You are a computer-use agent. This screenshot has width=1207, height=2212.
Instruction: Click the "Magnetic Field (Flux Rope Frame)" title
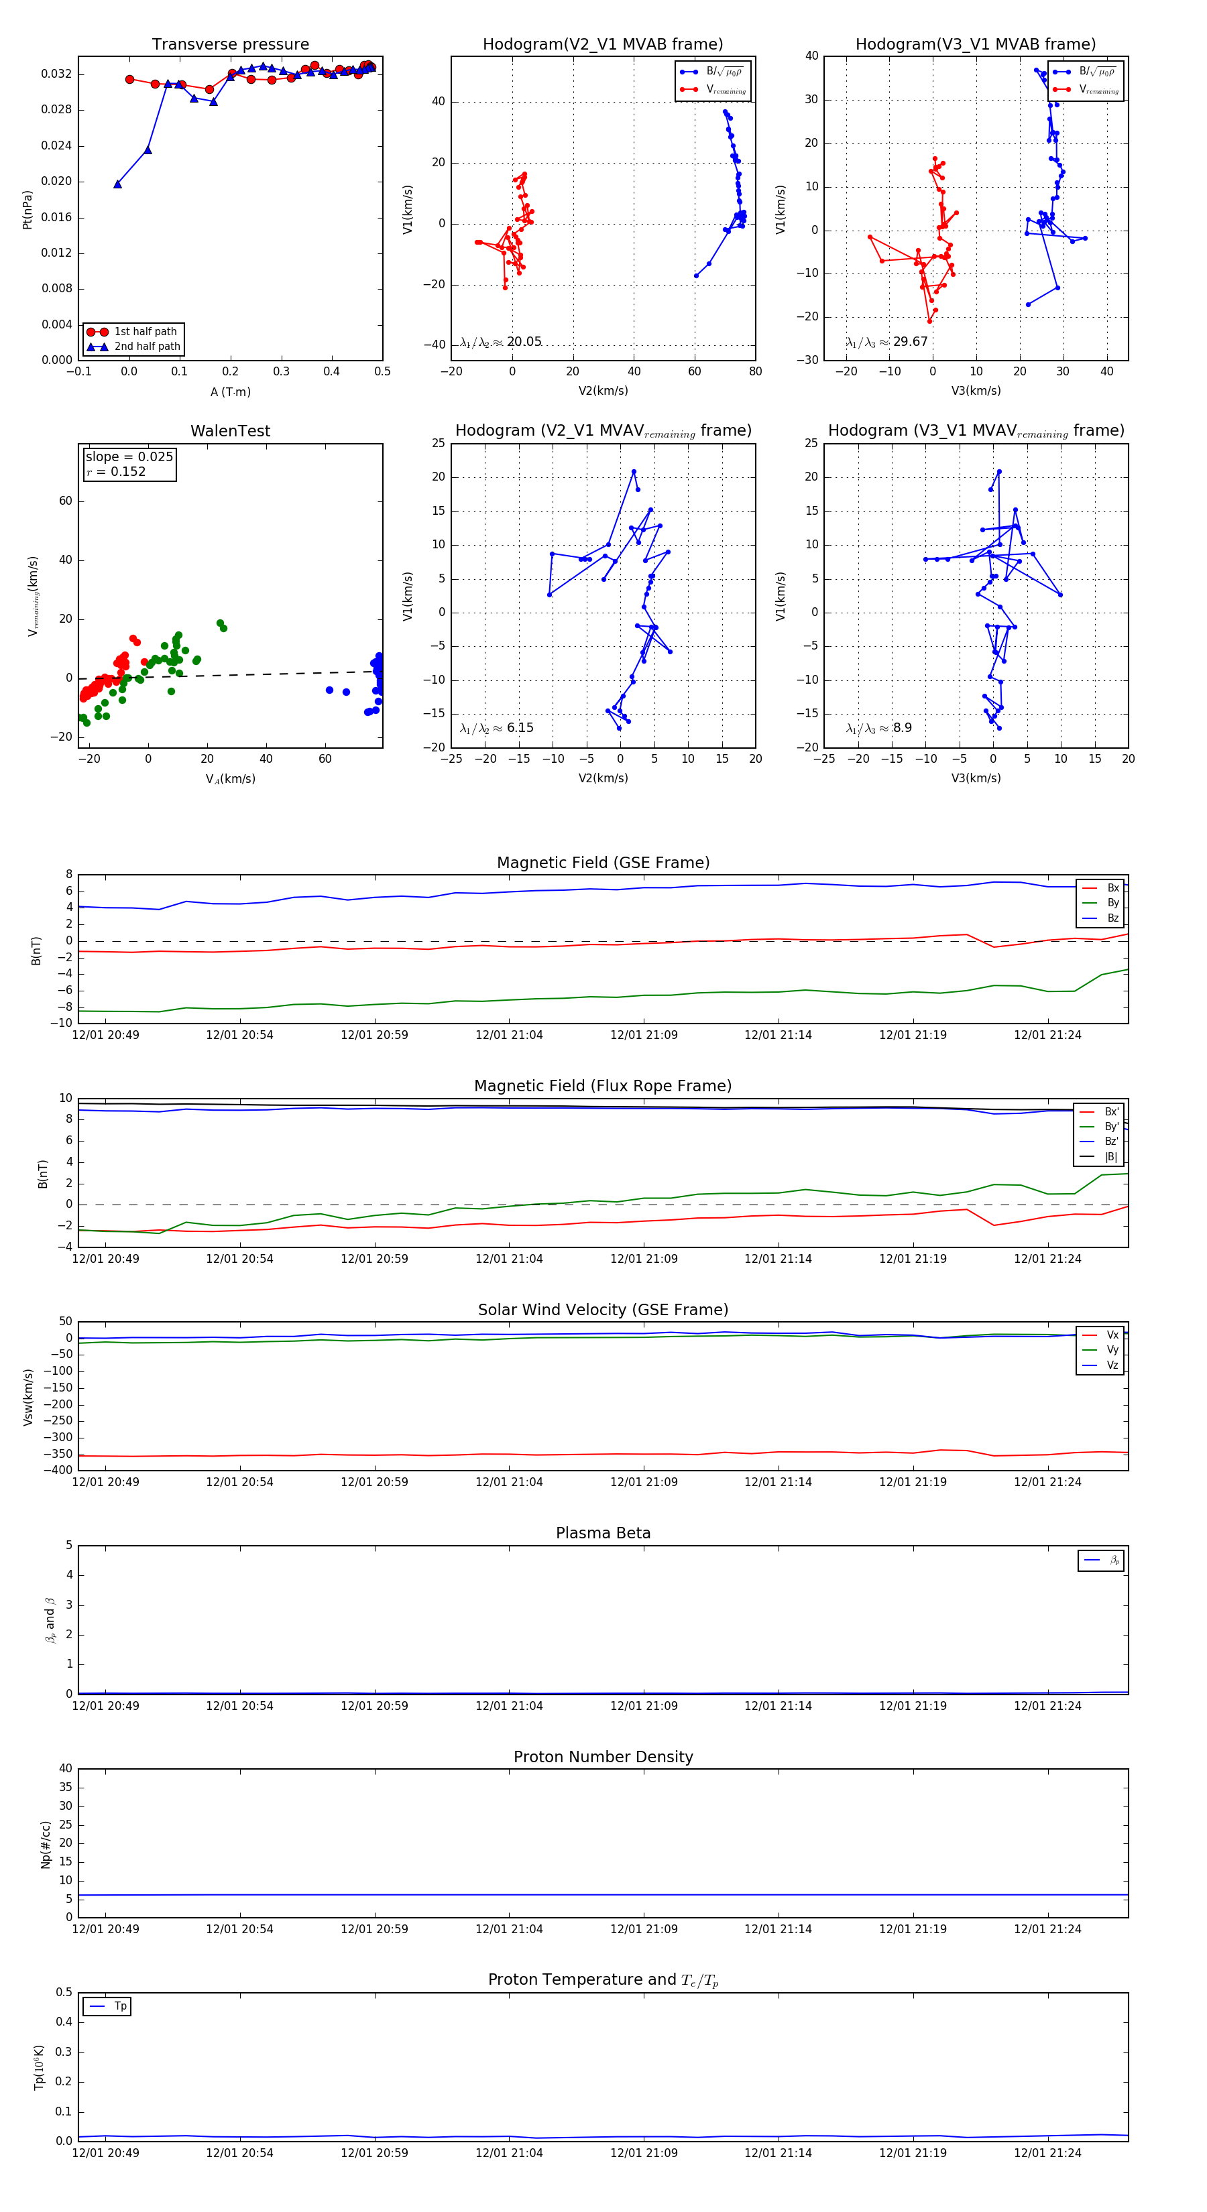pos(603,1087)
